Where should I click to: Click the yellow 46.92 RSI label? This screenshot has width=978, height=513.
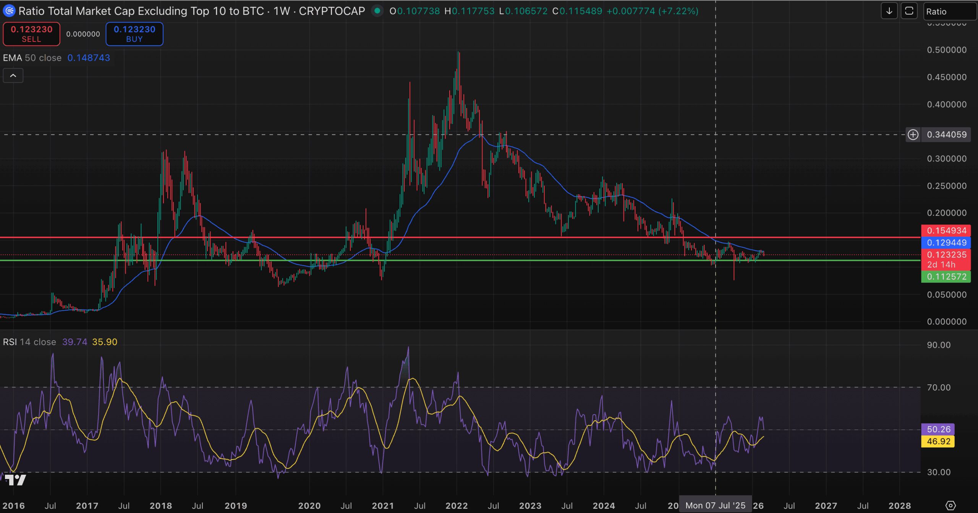[x=938, y=441]
